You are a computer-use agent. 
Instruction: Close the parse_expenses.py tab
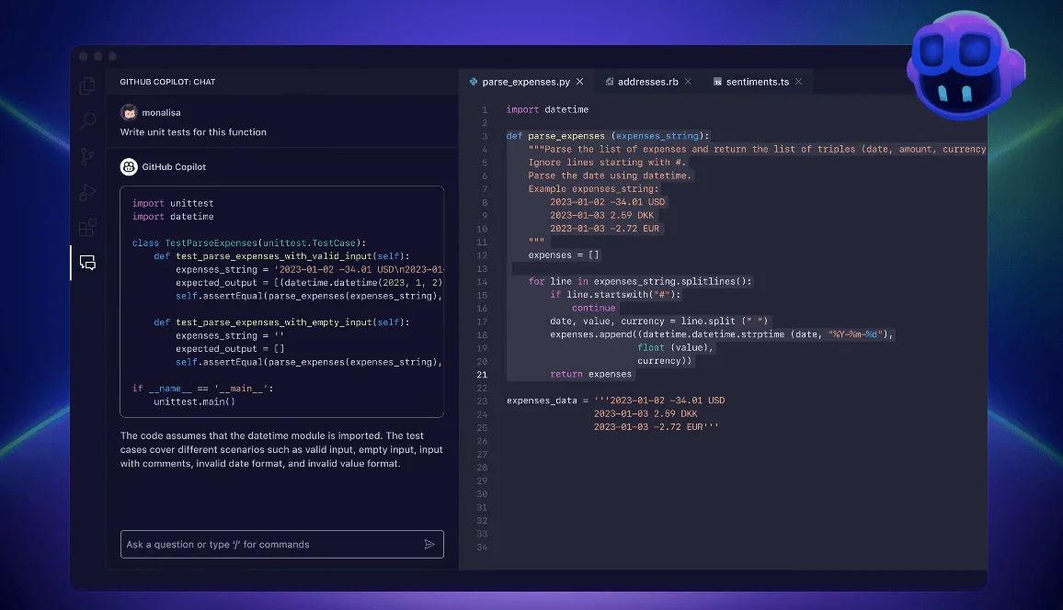pos(580,81)
